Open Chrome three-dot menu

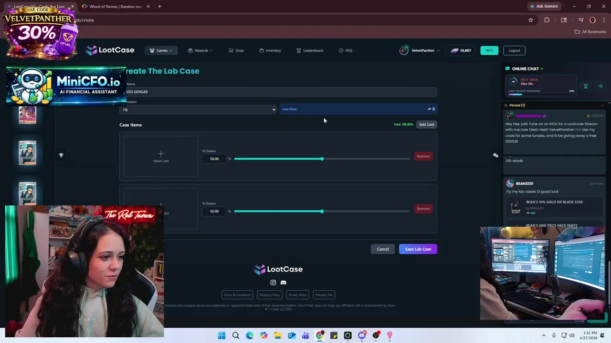click(604, 20)
